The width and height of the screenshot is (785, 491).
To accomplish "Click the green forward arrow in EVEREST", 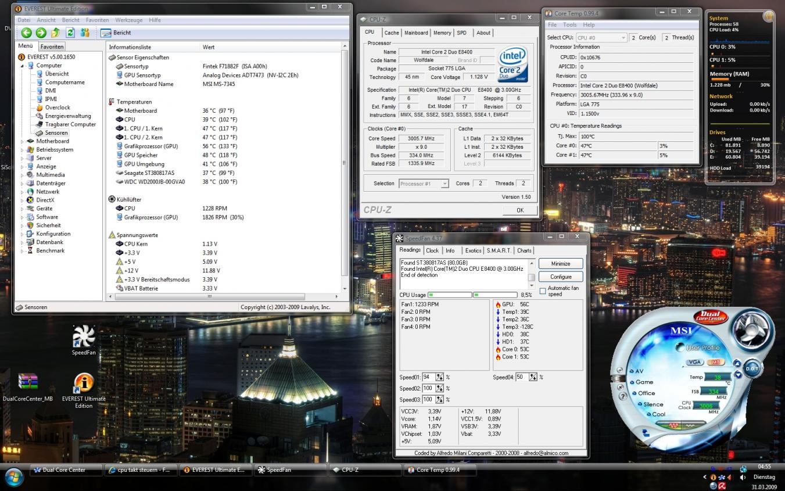I will tap(41, 33).
